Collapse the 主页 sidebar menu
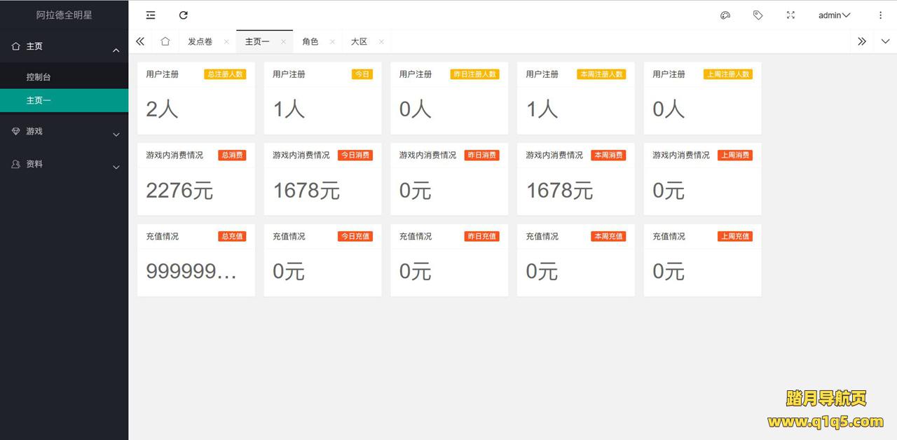The height and width of the screenshot is (440, 897). [64, 46]
